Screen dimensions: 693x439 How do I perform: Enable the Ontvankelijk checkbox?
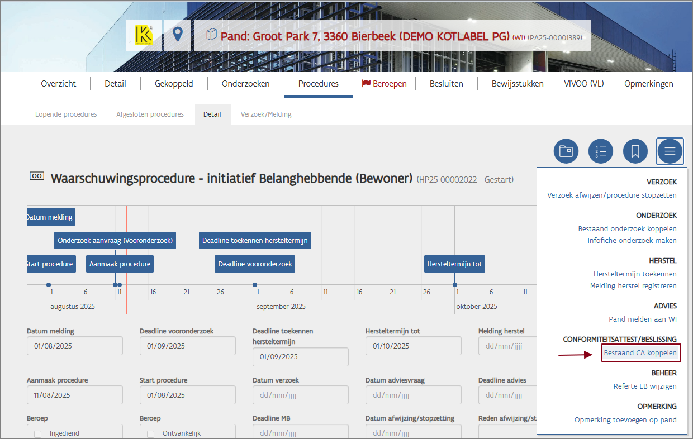tap(151, 433)
